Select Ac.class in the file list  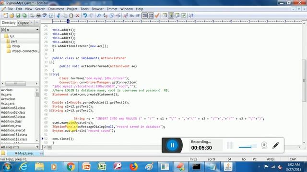pyautogui.click(x=7, y=90)
